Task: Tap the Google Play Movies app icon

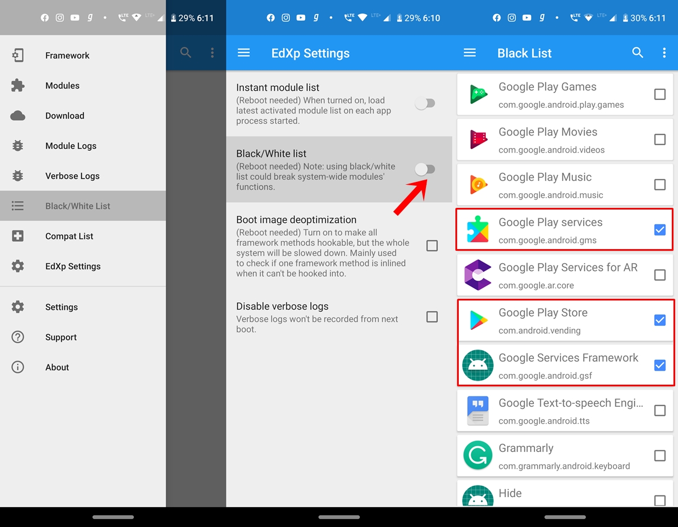Action: [x=478, y=140]
